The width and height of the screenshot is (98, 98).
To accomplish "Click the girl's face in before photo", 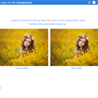I will (x=27, y=42).
